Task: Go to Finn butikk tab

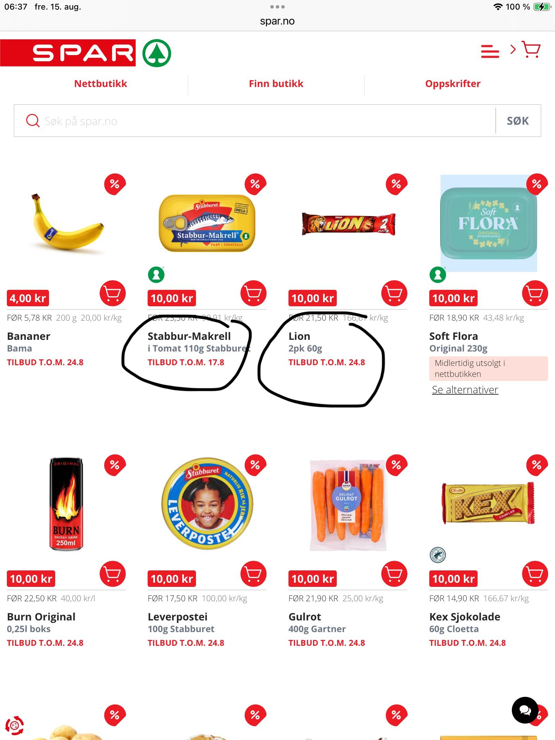Action: 276,84
